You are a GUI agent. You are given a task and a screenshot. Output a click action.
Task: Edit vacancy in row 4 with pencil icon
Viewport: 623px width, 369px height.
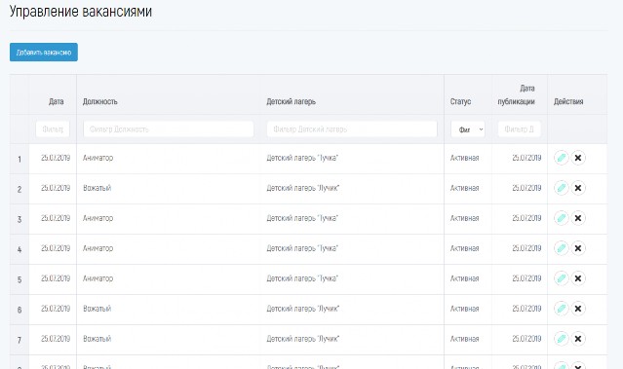point(561,248)
